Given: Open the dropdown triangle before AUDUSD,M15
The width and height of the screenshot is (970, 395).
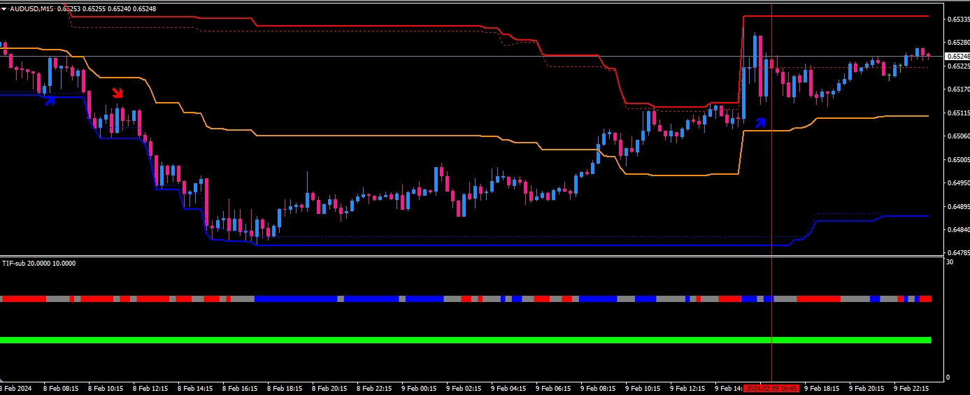Looking at the screenshot, I should [x=4, y=8].
